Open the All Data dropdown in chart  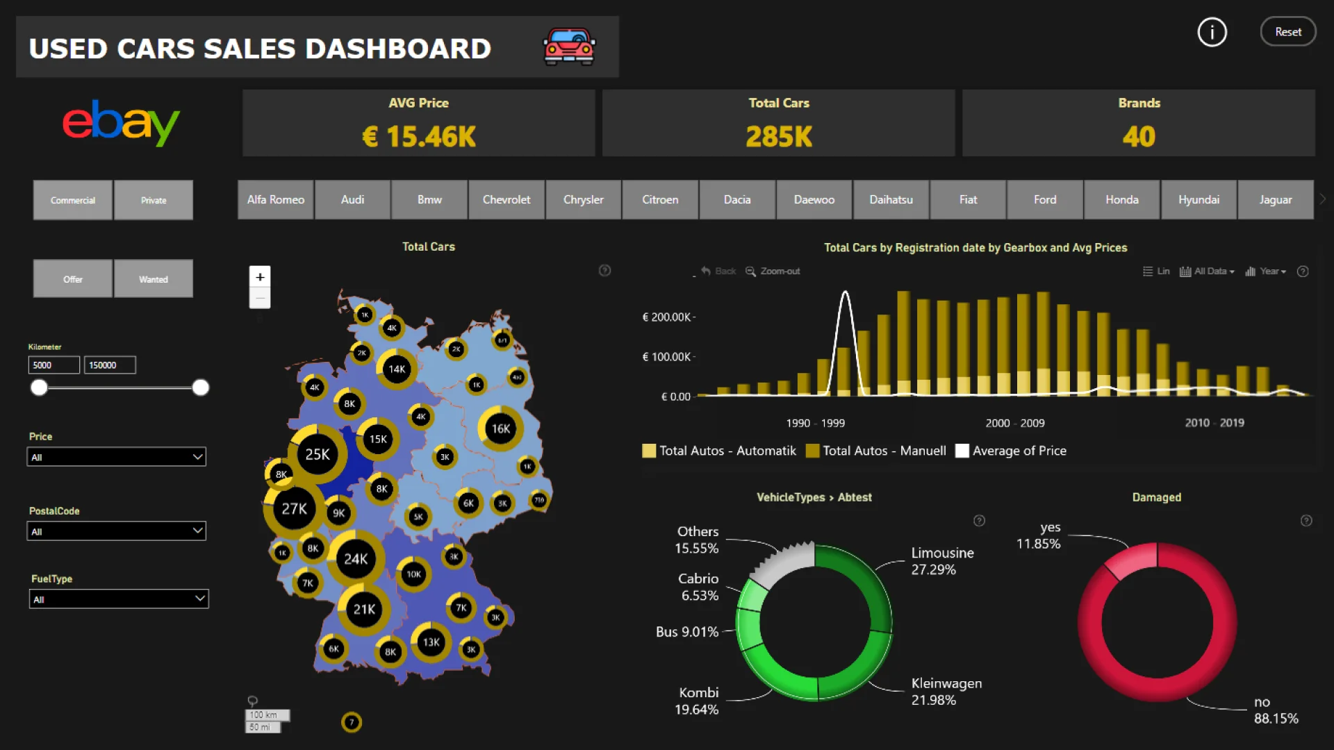click(x=1207, y=272)
